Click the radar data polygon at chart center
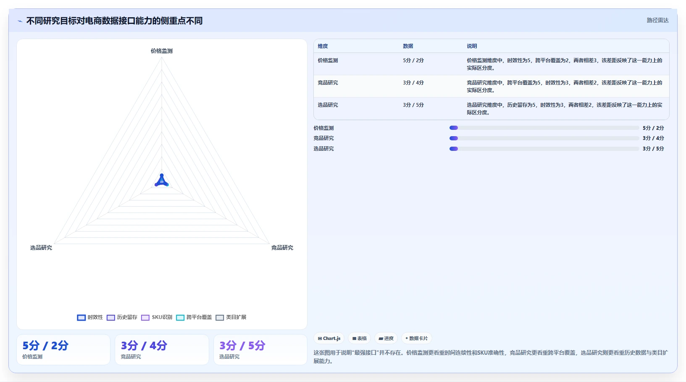 pyautogui.click(x=162, y=181)
